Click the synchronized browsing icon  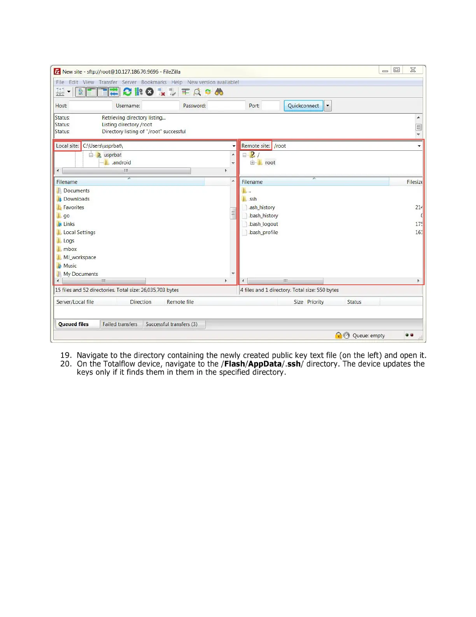(x=208, y=92)
